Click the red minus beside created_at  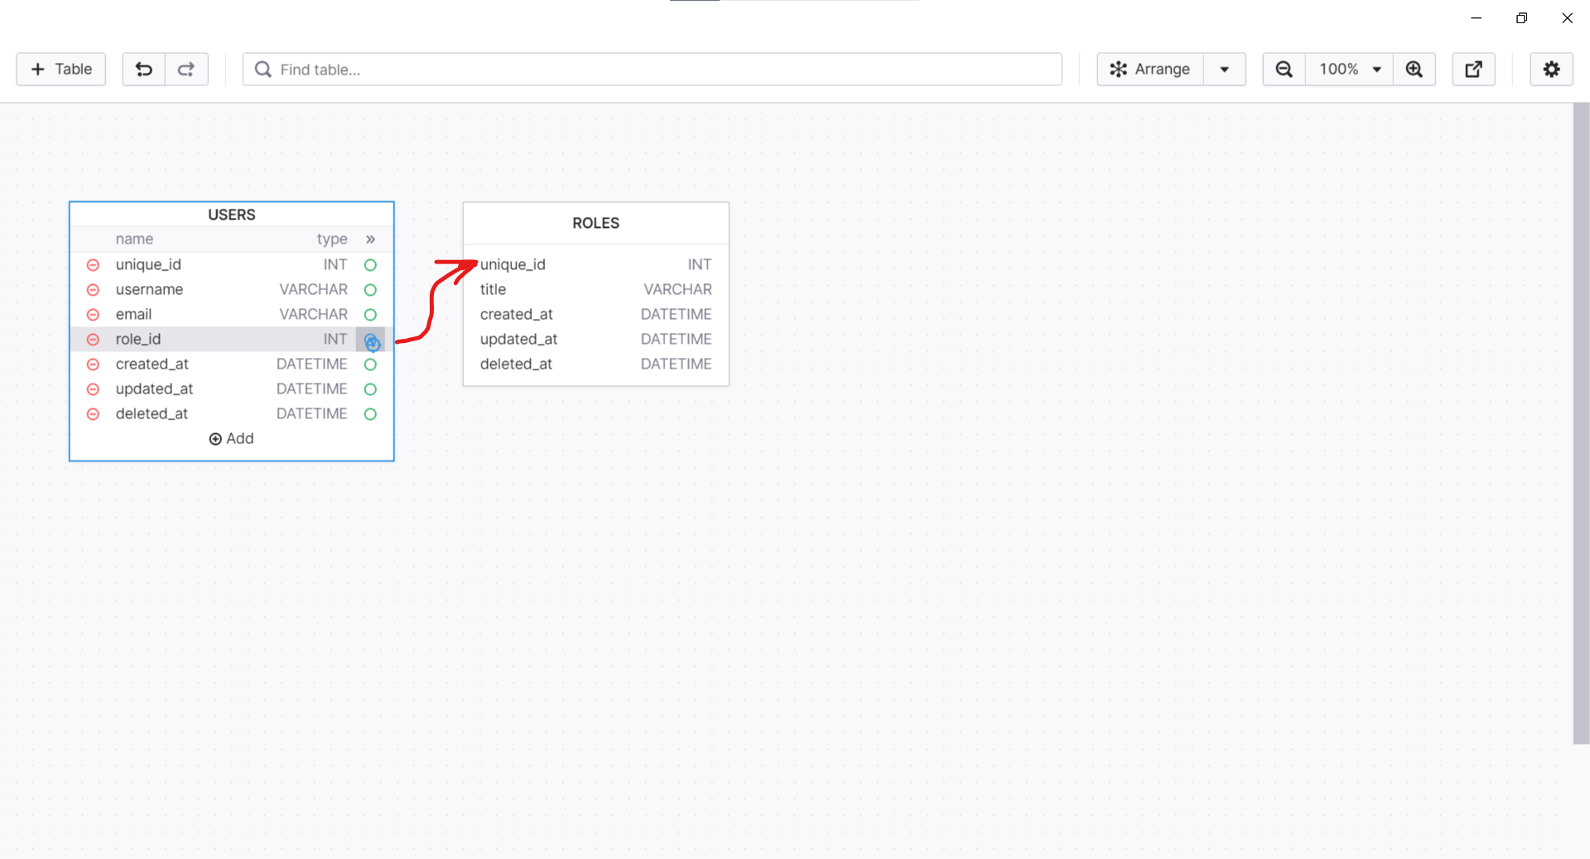point(93,364)
